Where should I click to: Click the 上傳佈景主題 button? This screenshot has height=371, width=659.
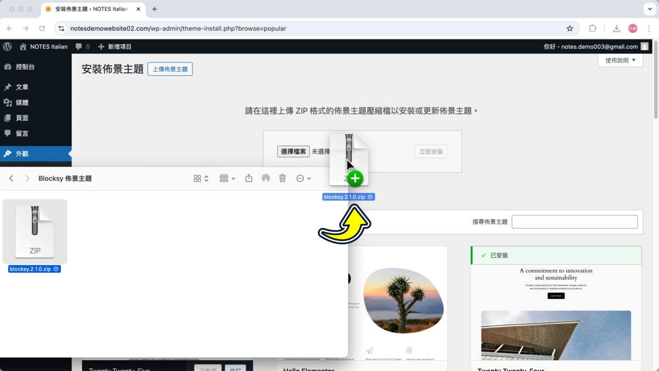pos(170,69)
